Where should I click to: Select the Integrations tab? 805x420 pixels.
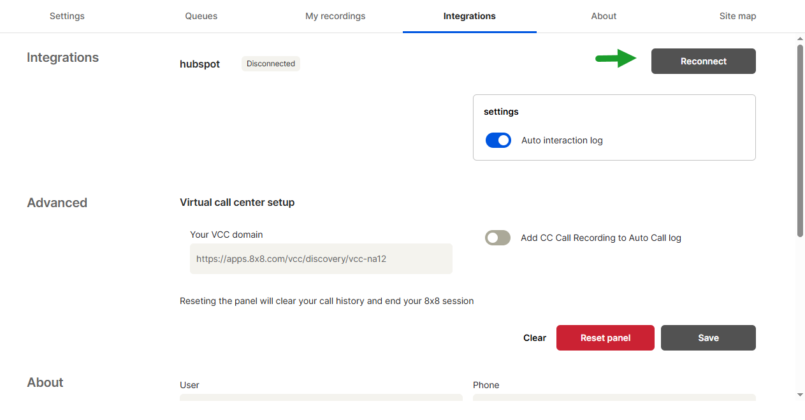[x=470, y=16]
